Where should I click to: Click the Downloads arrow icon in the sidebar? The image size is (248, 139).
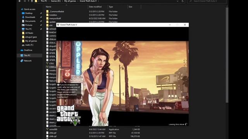(x=23, y=17)
